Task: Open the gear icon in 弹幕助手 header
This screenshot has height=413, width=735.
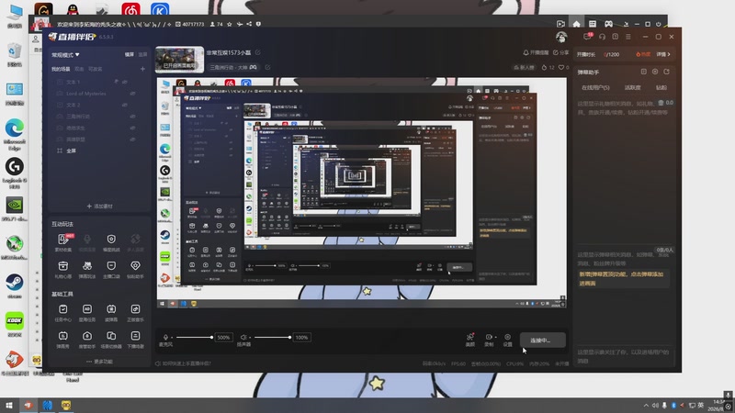Action: point(655,72)
